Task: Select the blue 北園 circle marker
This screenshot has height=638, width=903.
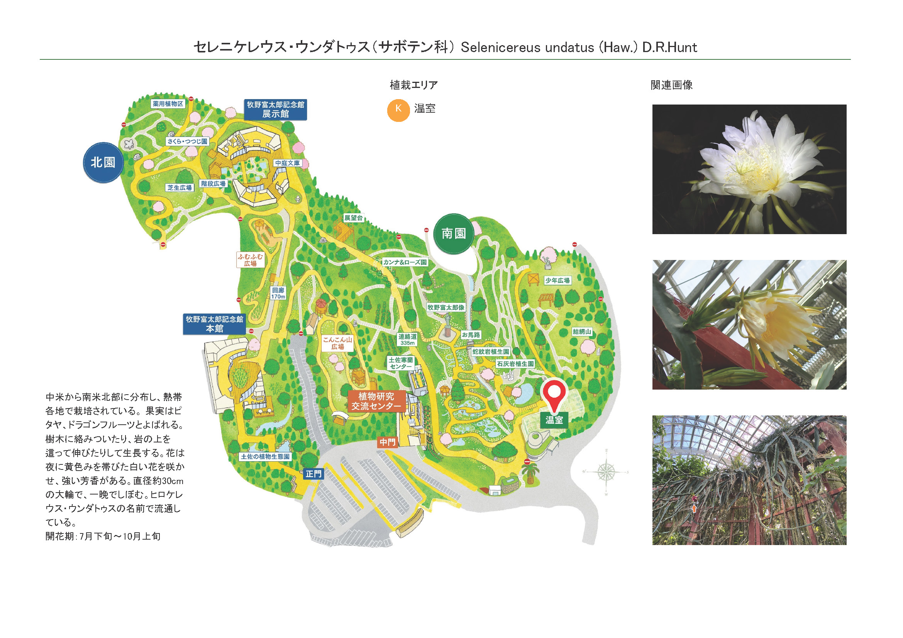Action: (103, 162)
